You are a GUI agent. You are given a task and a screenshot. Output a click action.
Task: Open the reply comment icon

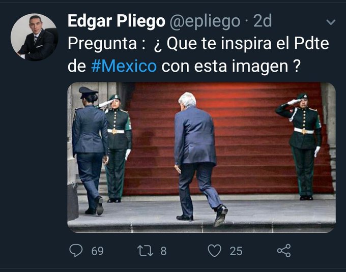(x=76, y=251)
